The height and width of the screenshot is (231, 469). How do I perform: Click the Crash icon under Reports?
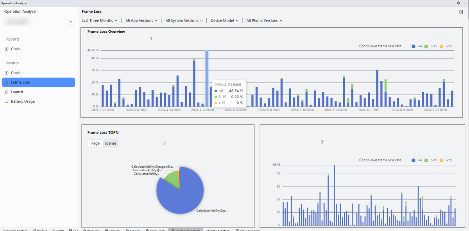point(6,49)
